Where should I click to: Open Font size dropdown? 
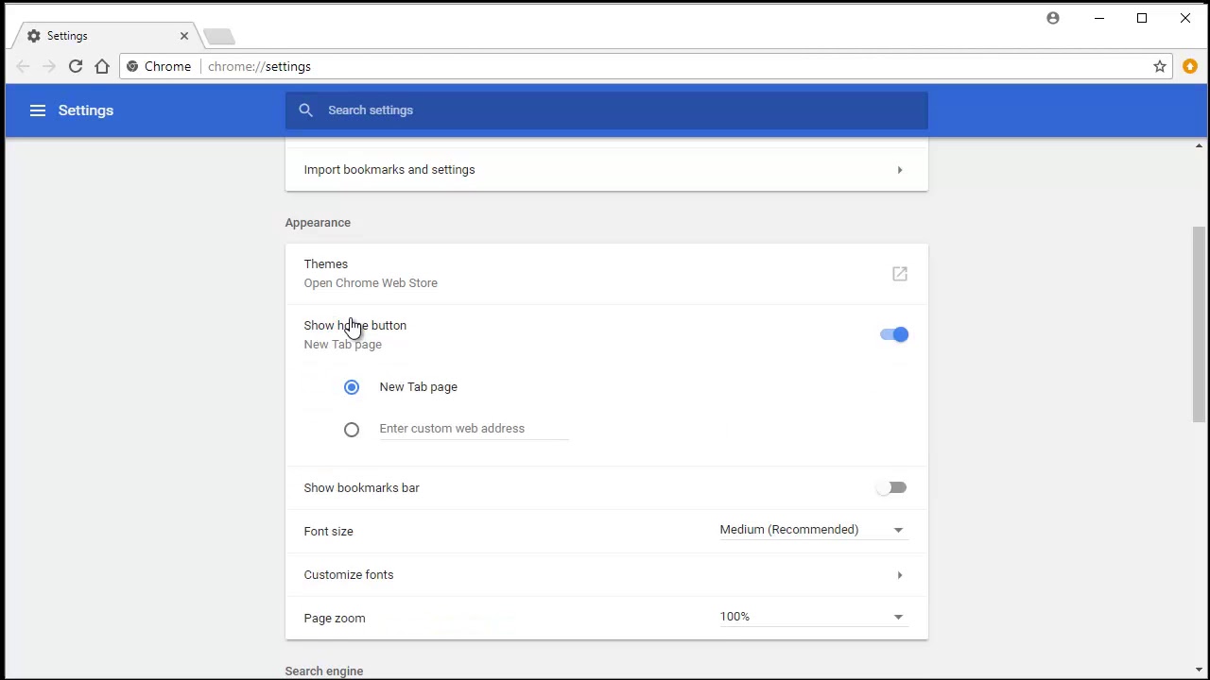813,530
